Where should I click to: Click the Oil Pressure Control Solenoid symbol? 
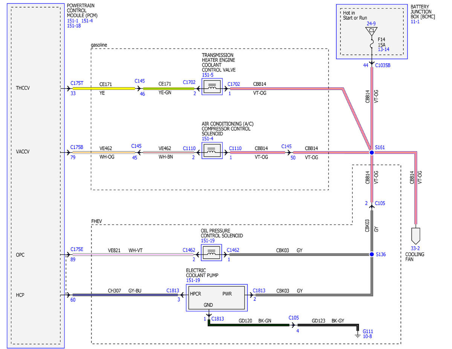(x=212, y=253)
